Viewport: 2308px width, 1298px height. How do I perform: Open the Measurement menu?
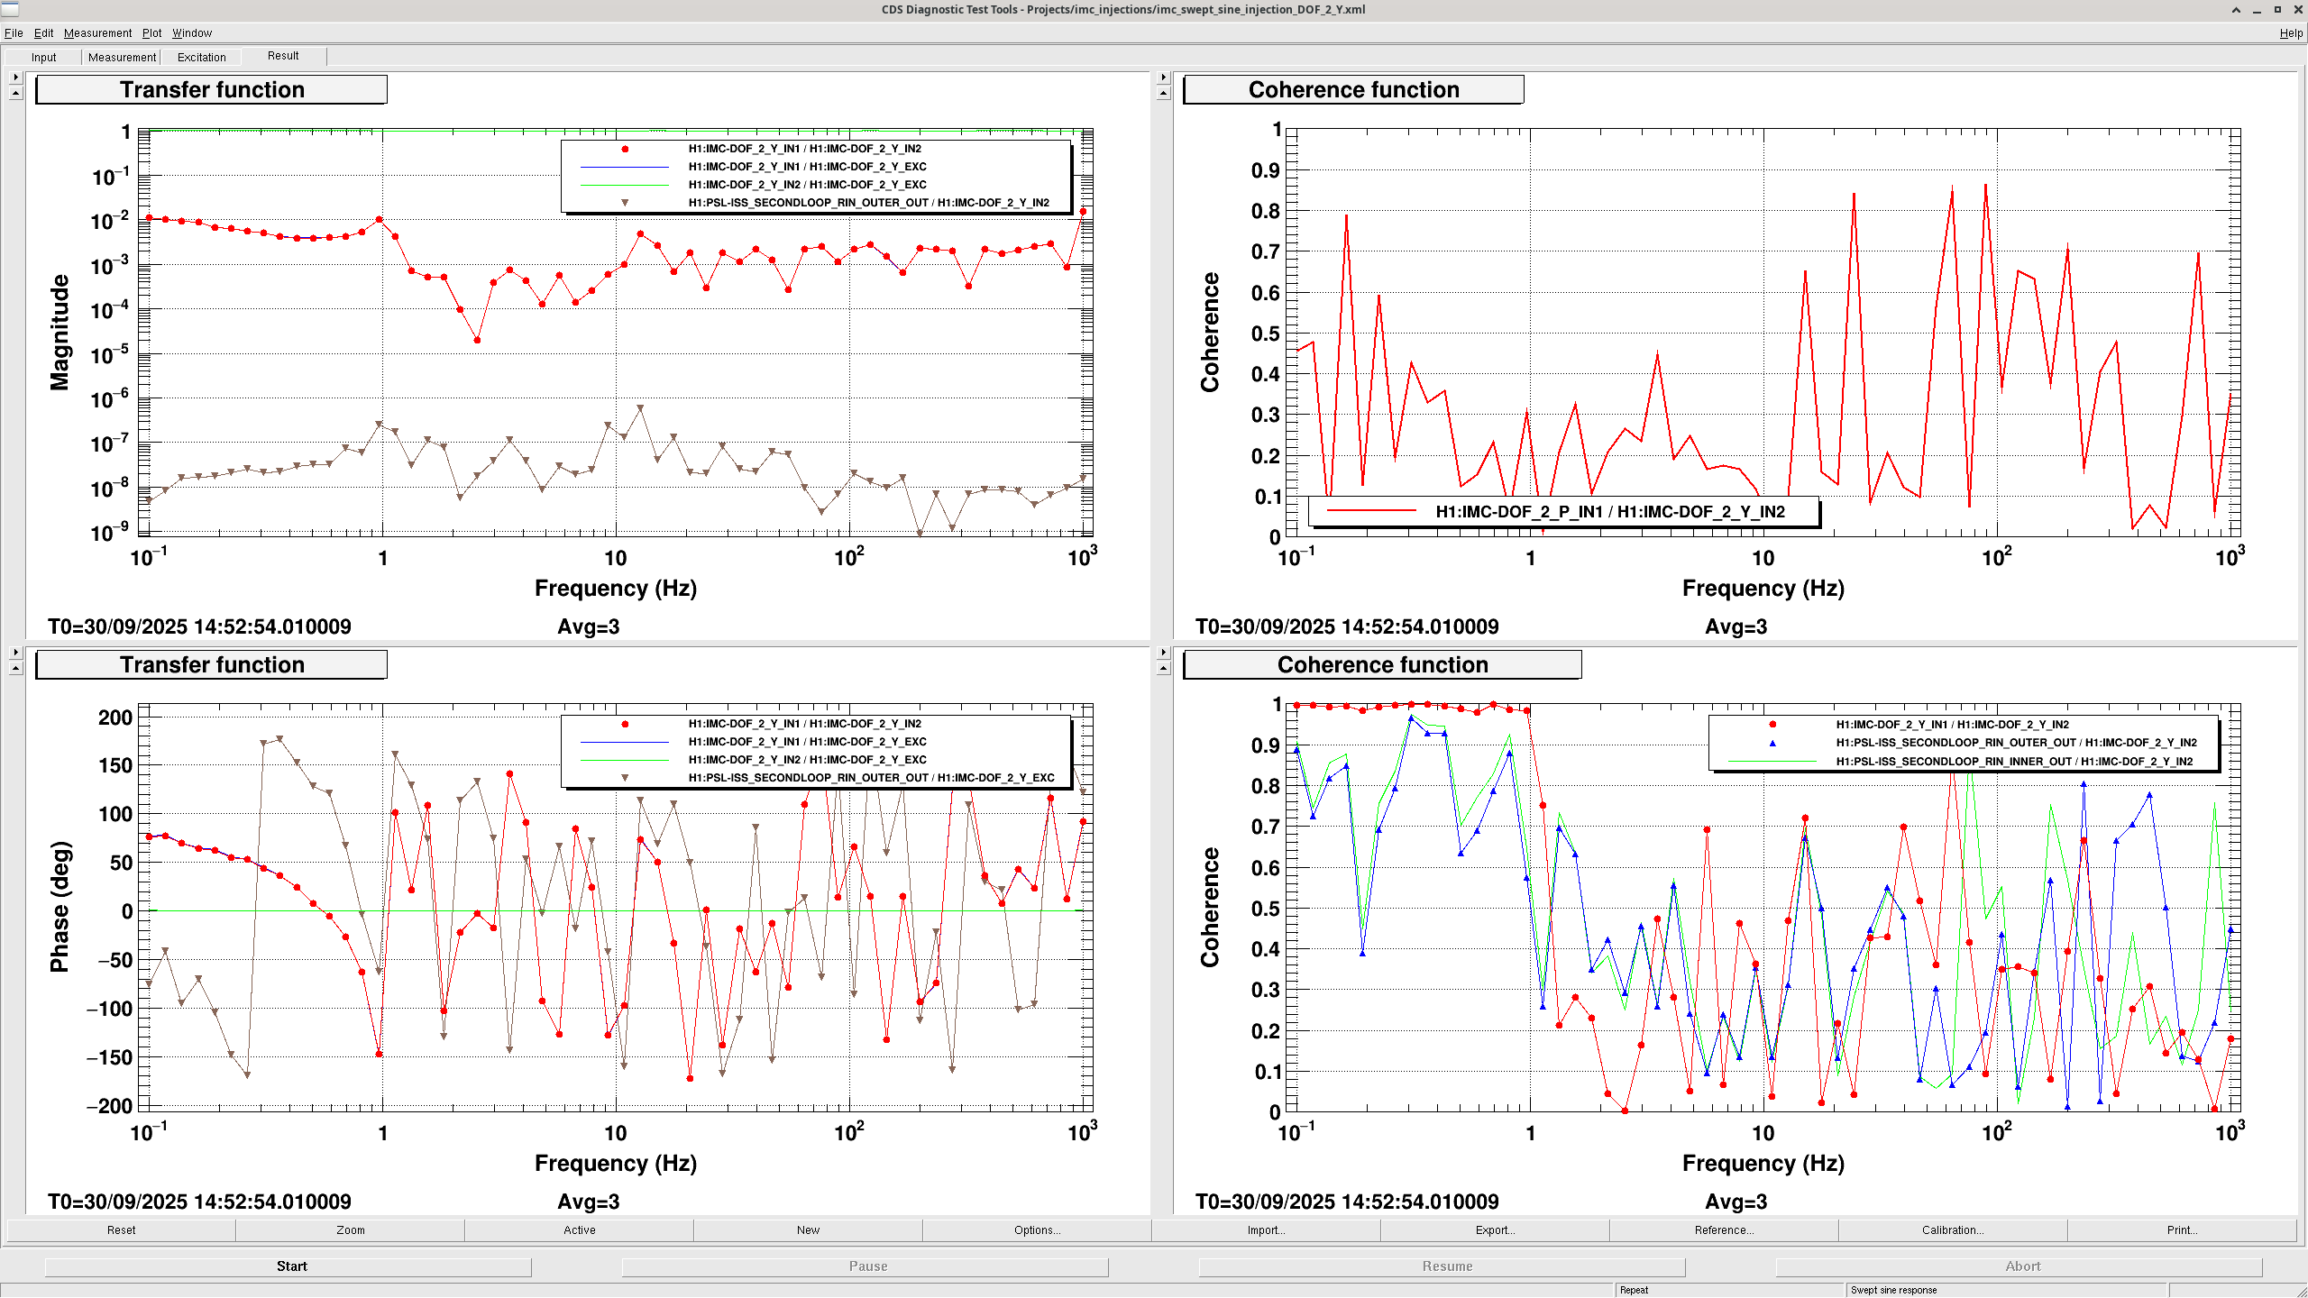click(97, 33)
